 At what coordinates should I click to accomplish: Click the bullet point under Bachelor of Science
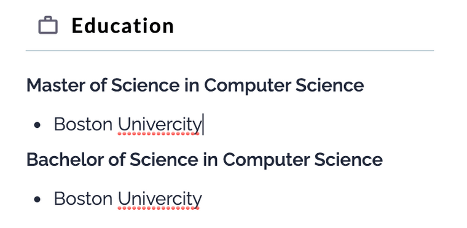coord(37,200)
